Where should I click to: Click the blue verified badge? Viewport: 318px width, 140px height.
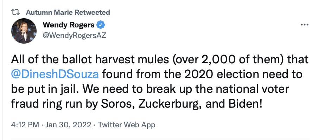tap(101, 25)
